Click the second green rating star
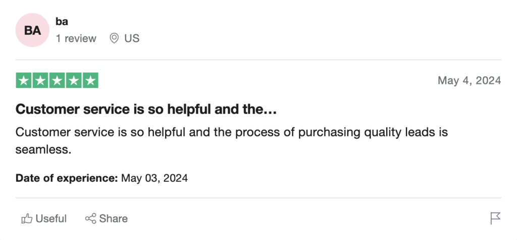Viewport: 517px width, 240px height. point(40,80)
